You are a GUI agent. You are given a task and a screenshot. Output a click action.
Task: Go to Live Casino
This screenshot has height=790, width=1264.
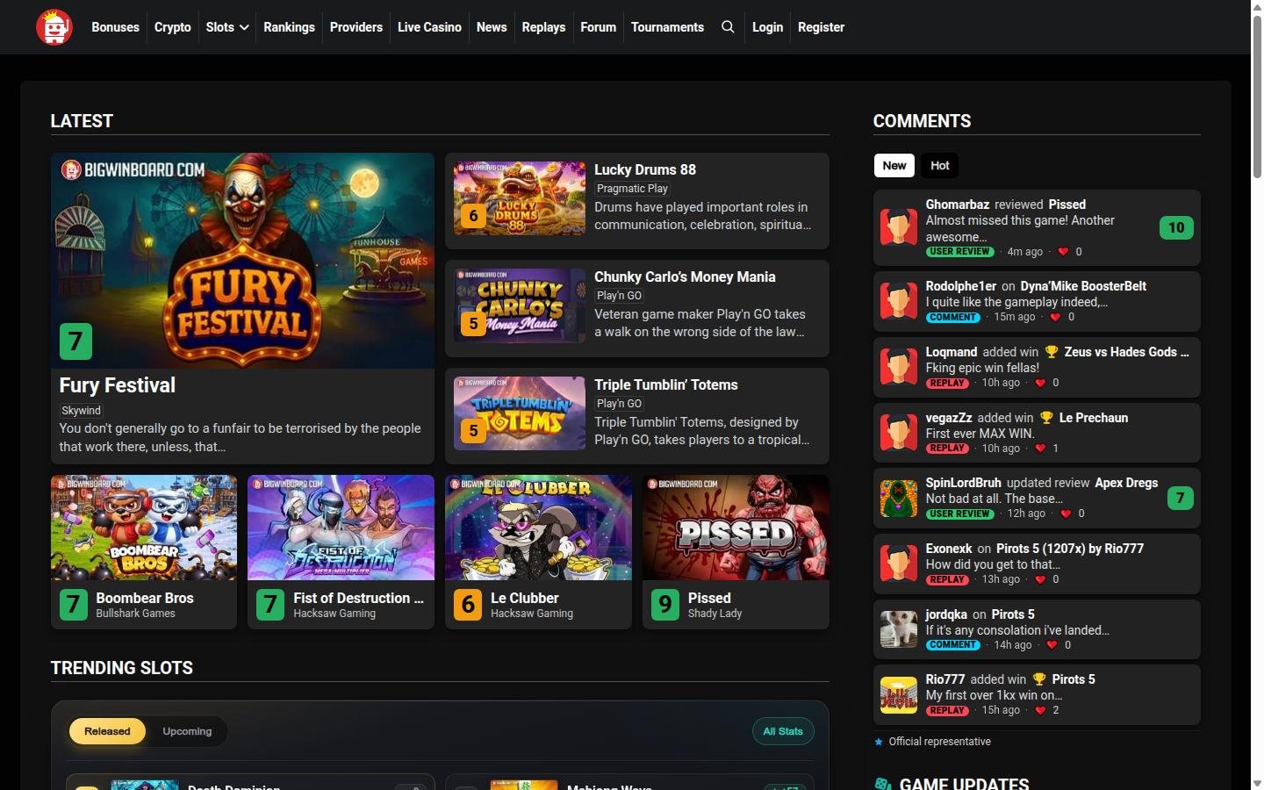[429, 27]
